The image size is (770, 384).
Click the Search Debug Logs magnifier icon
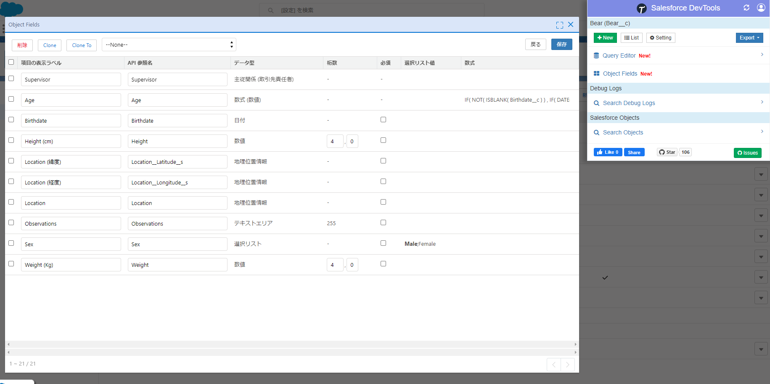tap(596, 103)
